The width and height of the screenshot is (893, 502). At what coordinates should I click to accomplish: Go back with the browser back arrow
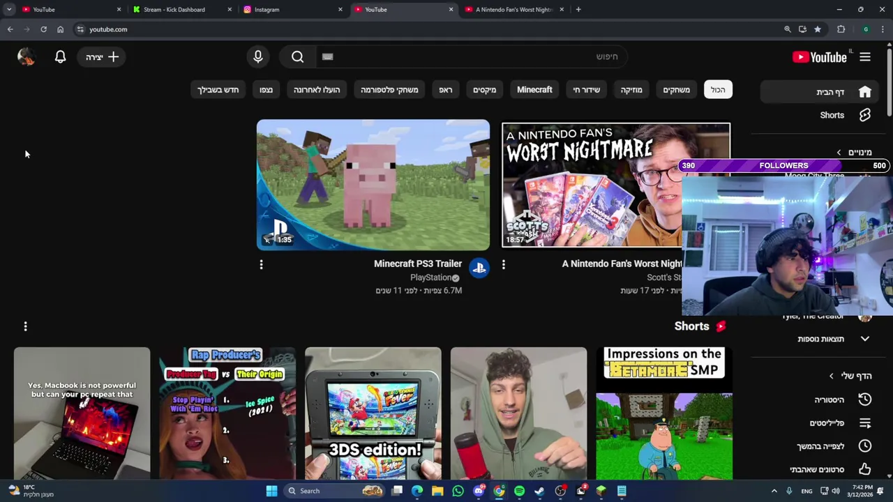coord(10,29)
